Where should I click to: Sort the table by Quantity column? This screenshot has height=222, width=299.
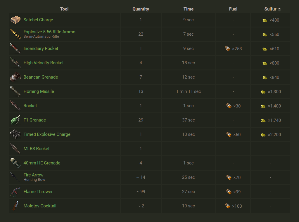[141, 9]
